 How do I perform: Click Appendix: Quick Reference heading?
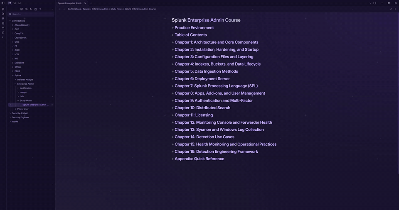[x=199, y=159]
